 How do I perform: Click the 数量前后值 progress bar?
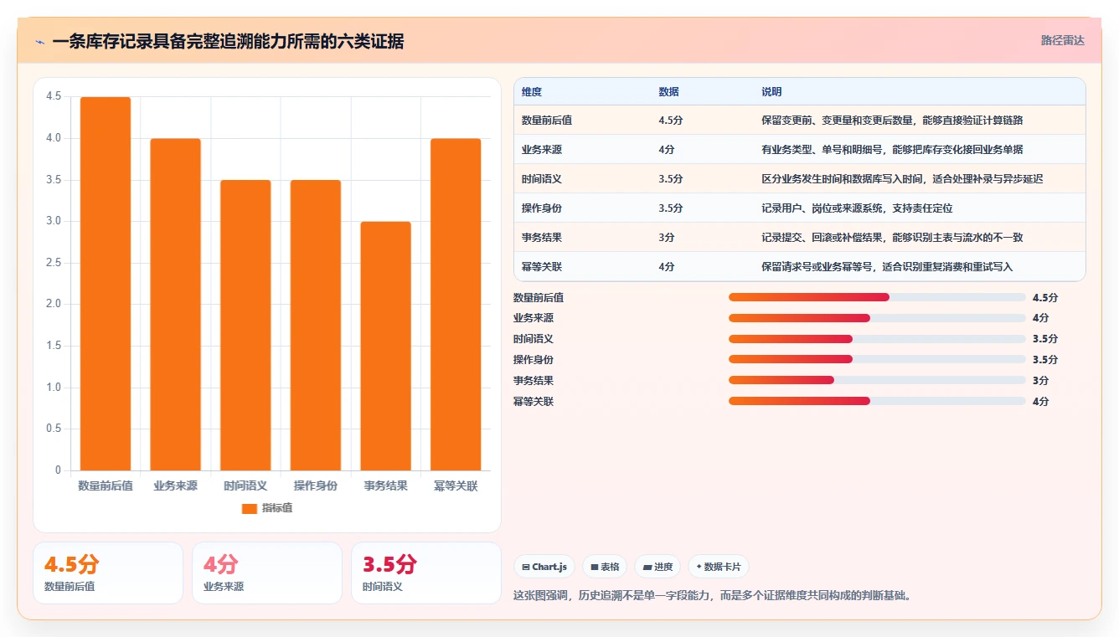click(877, 297)
